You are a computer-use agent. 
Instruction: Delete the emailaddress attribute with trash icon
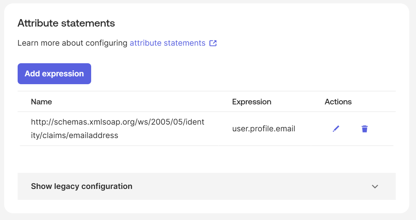(365, 129)
